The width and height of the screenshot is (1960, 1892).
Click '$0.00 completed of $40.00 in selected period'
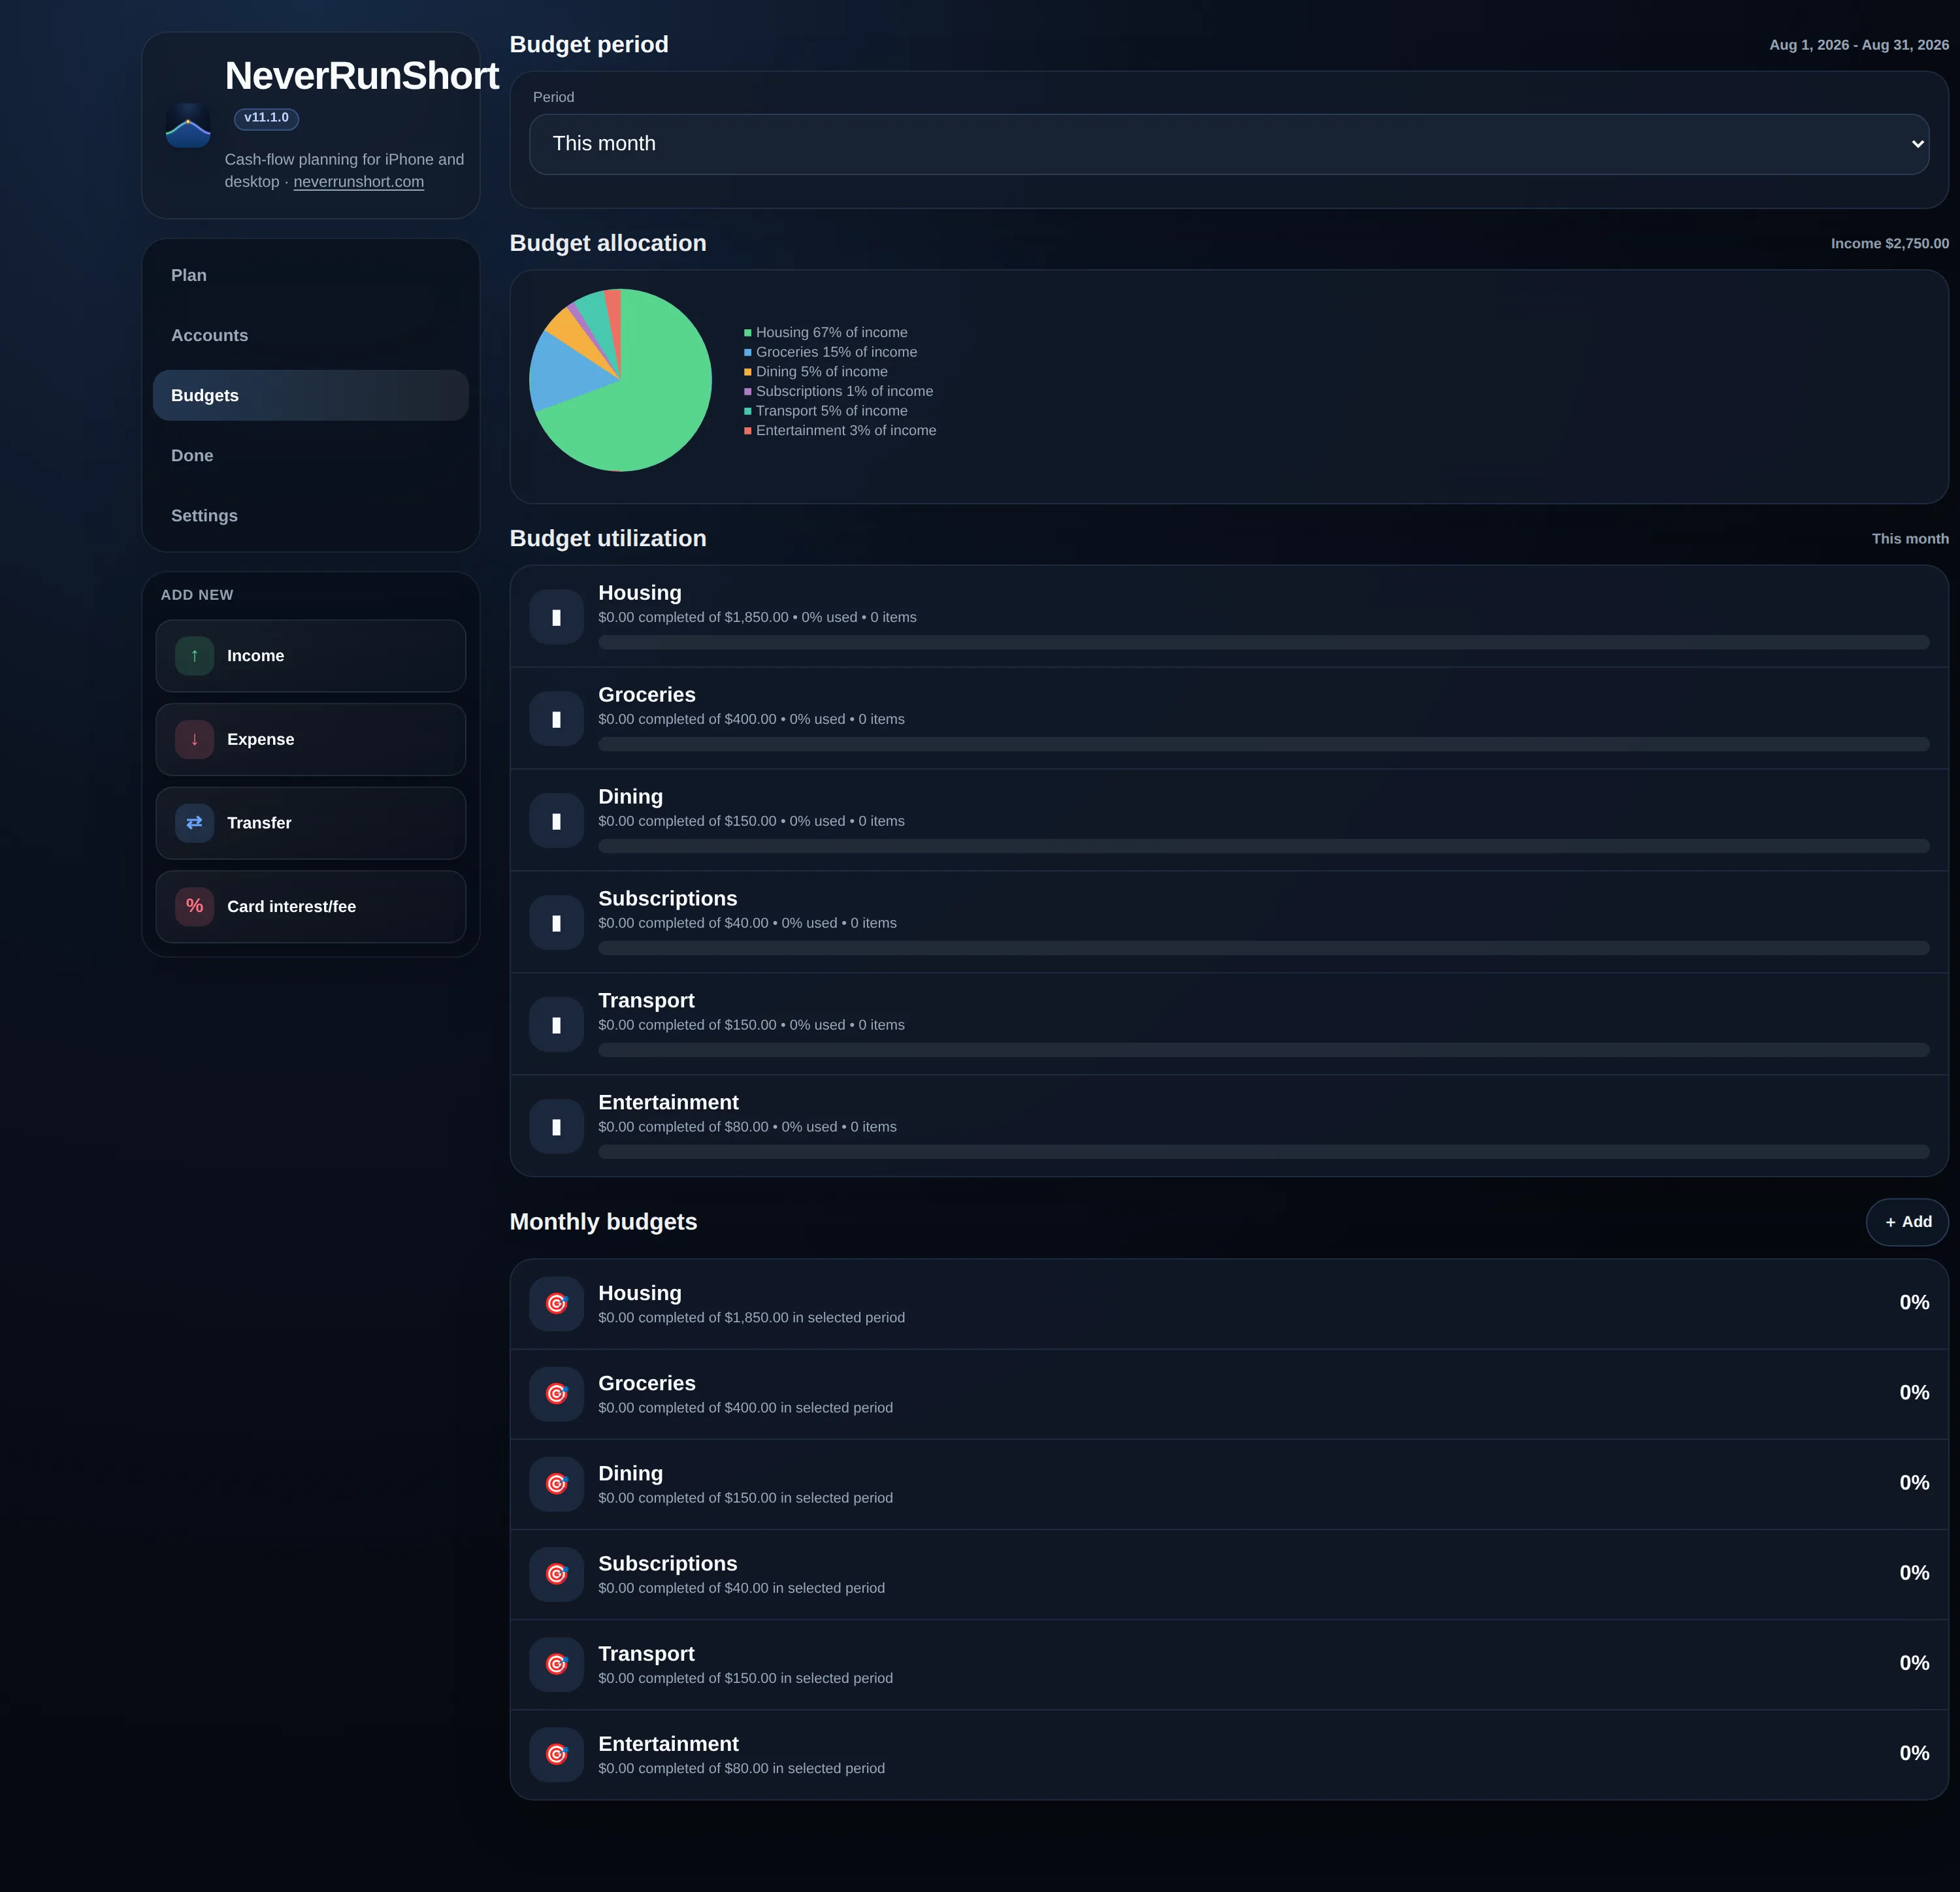click(x=741, y=1588)
